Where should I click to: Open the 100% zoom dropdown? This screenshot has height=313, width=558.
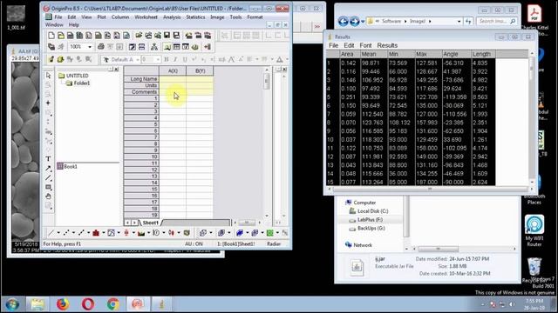pos(90,46)
